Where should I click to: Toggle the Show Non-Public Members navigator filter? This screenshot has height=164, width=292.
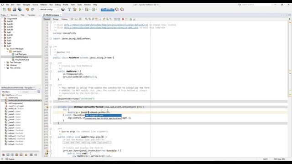tap(17, 155)
